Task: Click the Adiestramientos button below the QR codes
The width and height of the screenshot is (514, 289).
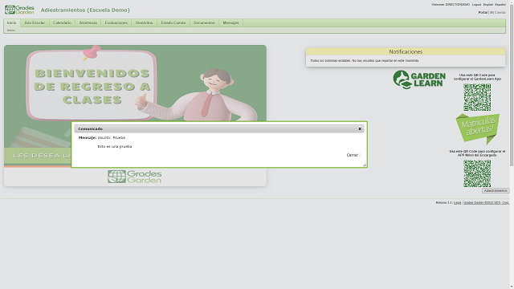Action: [496, 191]
